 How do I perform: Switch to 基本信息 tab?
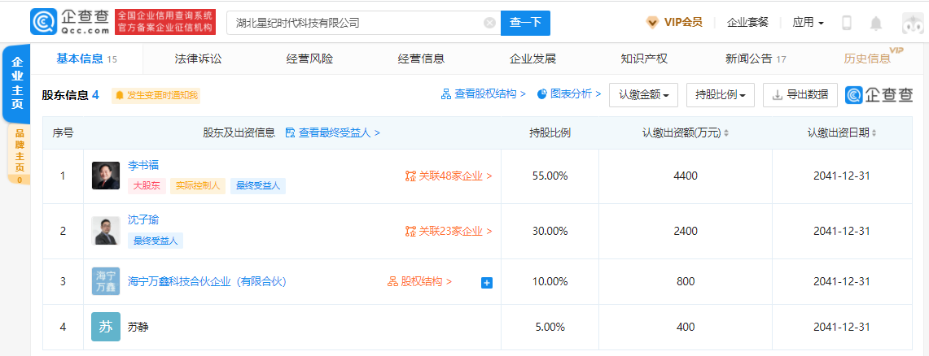coord(86,59)
